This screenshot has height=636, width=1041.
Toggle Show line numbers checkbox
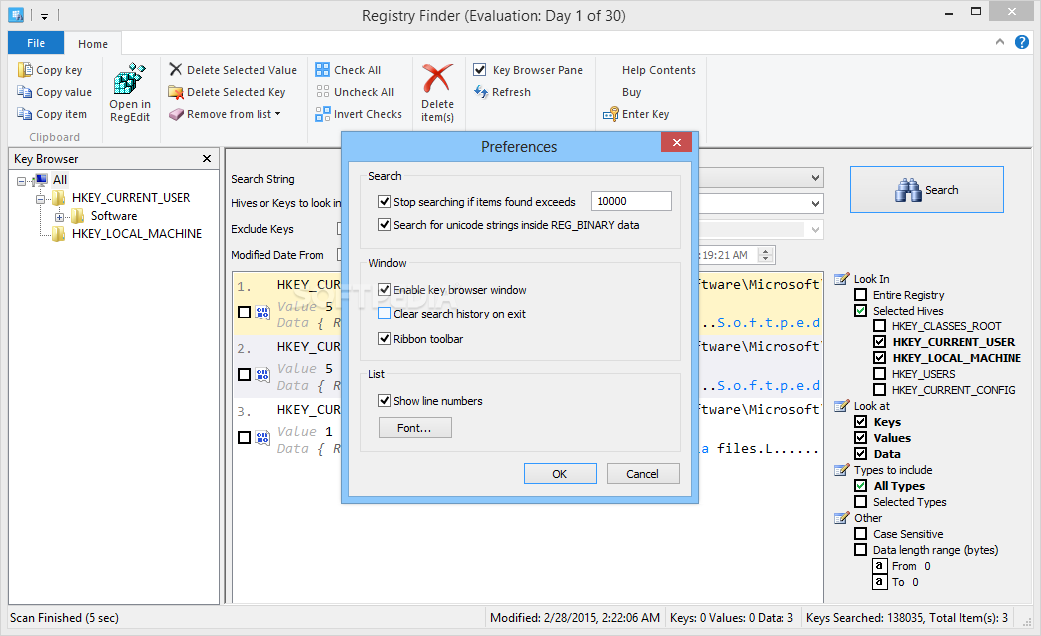point(384,400)
